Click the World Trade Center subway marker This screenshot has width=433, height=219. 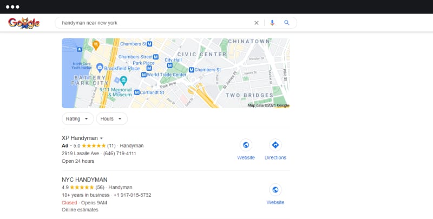click(143, 75)
